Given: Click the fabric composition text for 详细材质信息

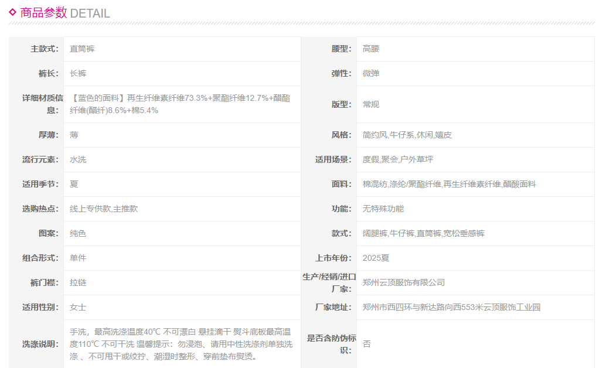Looking at the screenshot, I should click(179, 104).
